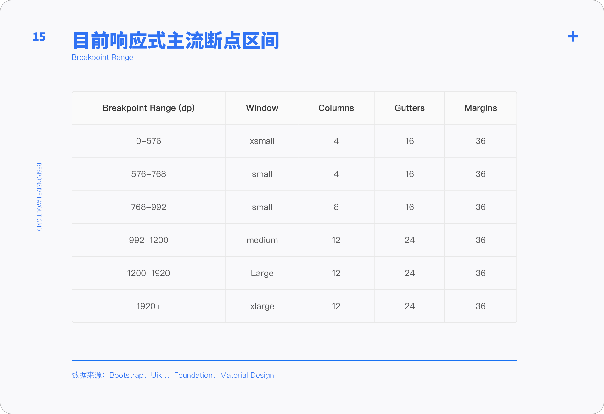This screenshot has height=414, width=604.
Task: Click the 1200–1920 range cell
Action: point(148,273)
